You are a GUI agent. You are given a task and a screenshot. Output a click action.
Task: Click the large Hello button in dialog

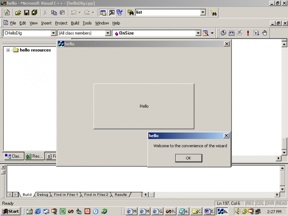(144, 106)
